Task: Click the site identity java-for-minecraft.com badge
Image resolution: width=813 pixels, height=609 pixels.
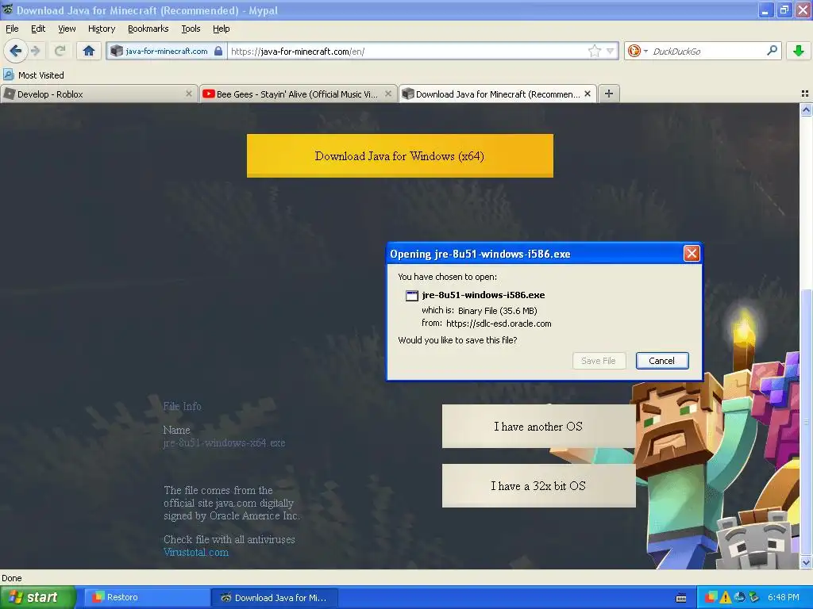Action: click(x=166, y=51)
